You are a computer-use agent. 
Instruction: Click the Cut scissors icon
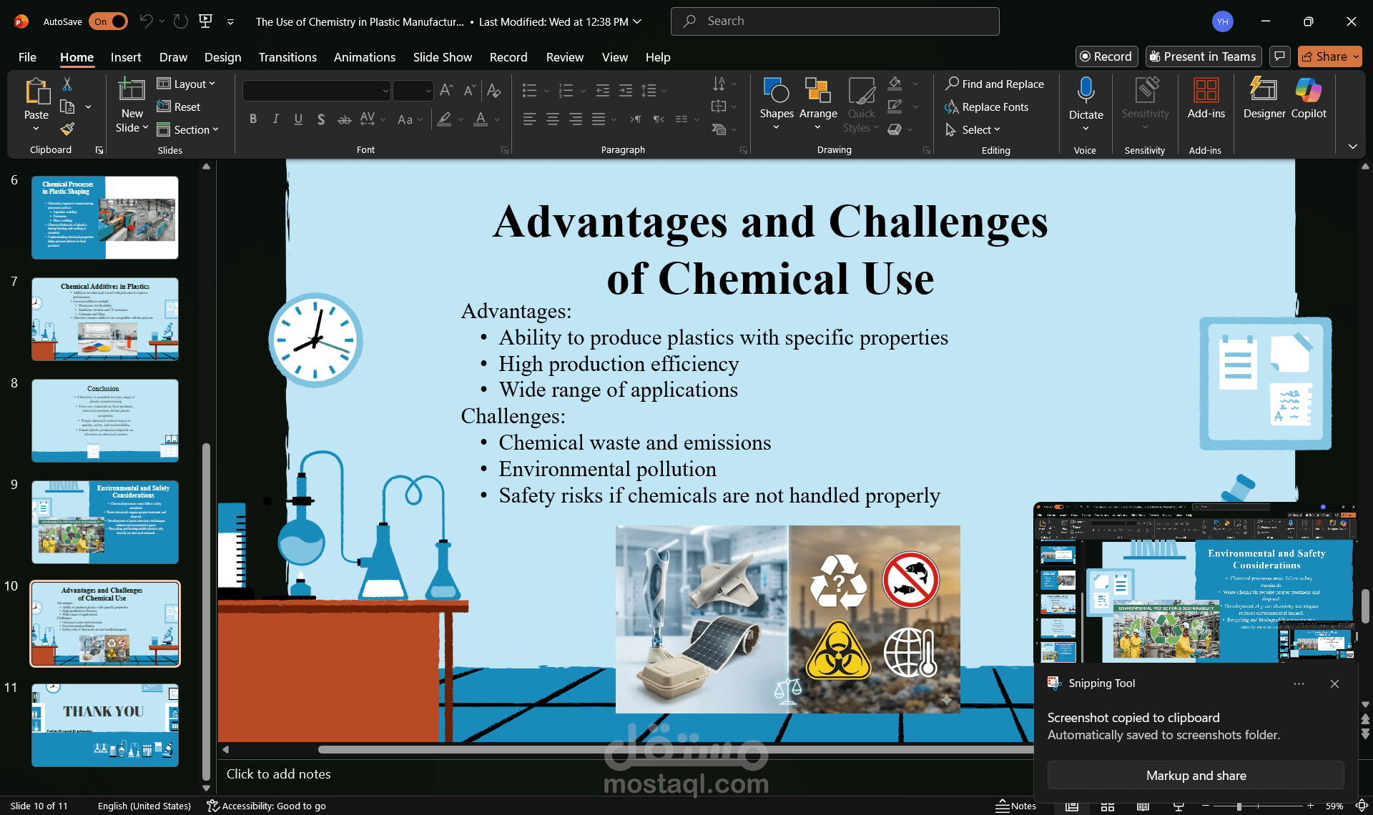67,84
